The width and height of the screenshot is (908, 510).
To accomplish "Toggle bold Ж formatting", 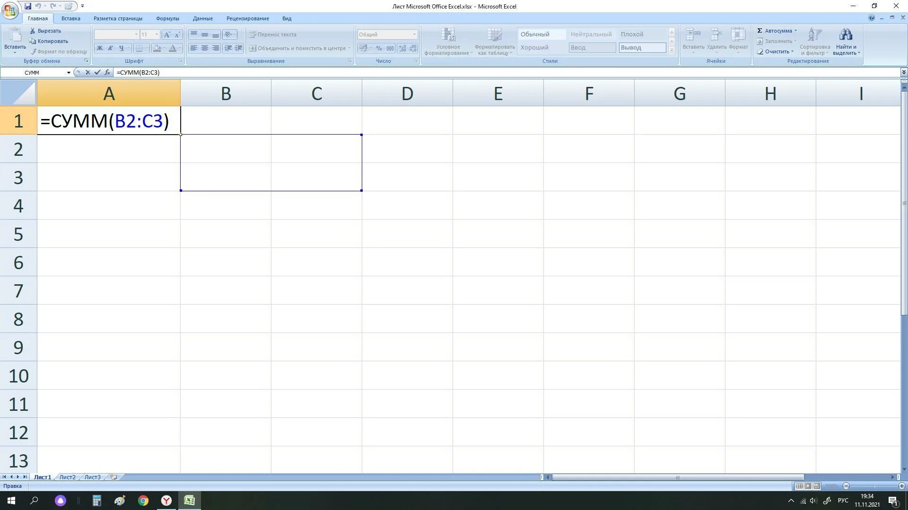I will (x=99, y=48).
